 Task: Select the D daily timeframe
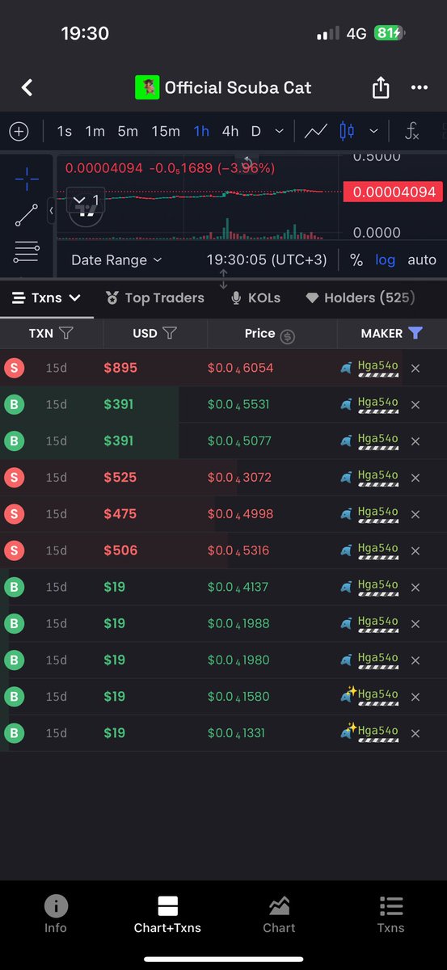[255, 131]
